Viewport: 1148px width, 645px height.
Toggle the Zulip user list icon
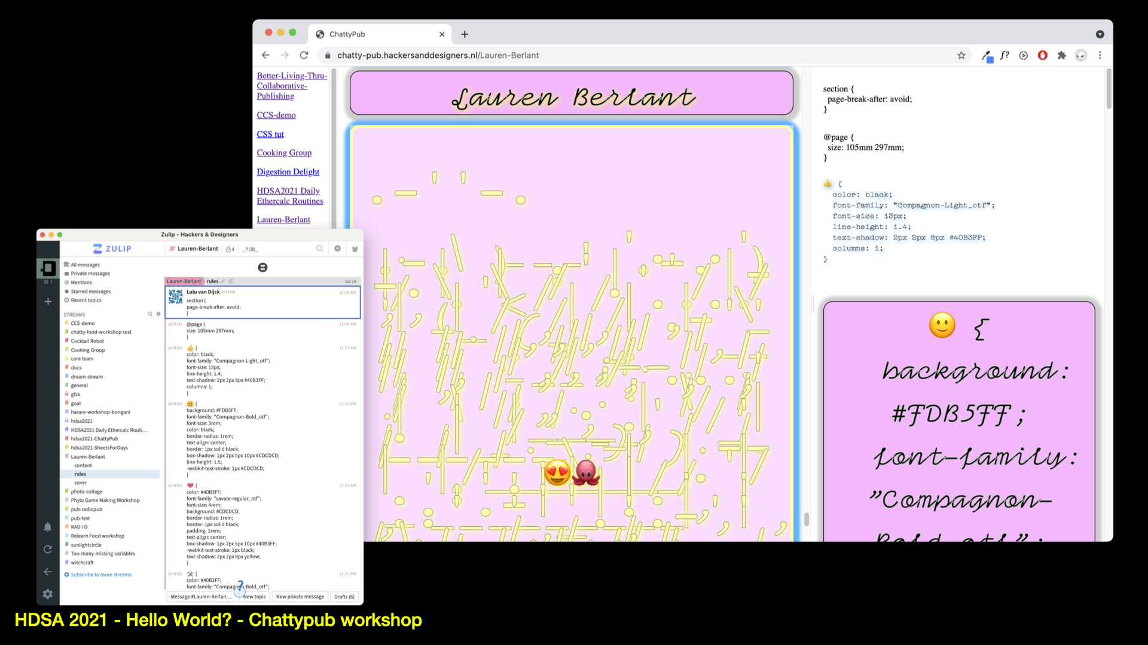pos(355,248)
